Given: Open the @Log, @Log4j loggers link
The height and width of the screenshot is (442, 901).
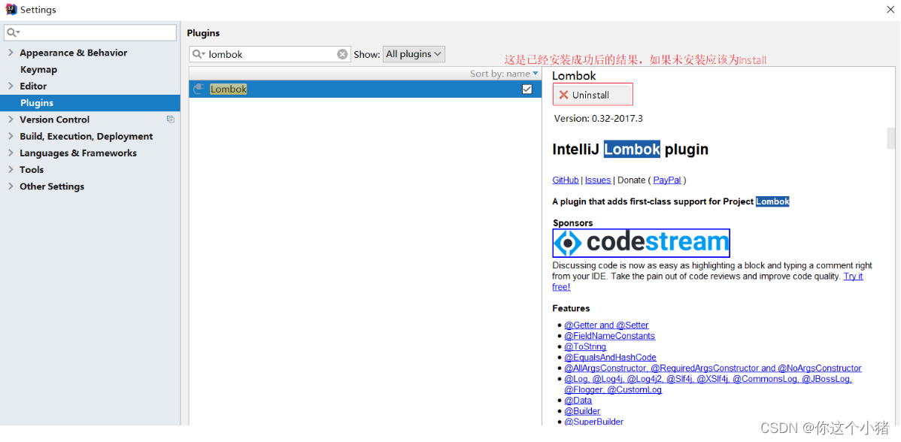Looking at the screenshot, I should tap(708, 379).
